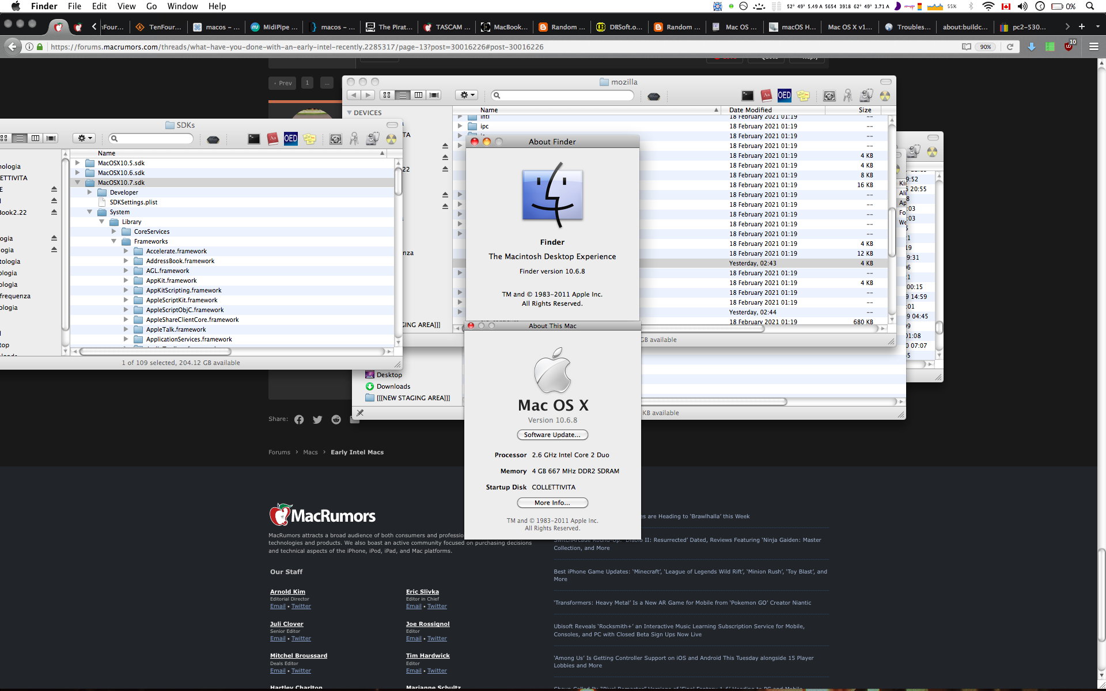1106x691 pixels.
Task: Switch SDKs window to column view
Action: pos(36,138)
